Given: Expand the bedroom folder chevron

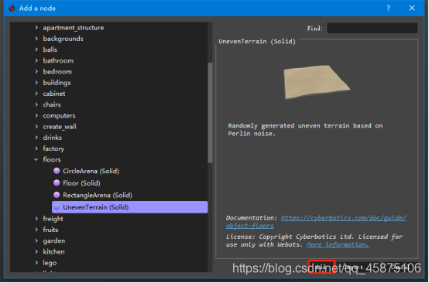Looking at the screenshot, I should (36, 72).
